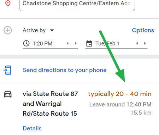Open route Options

click(143, 30)
